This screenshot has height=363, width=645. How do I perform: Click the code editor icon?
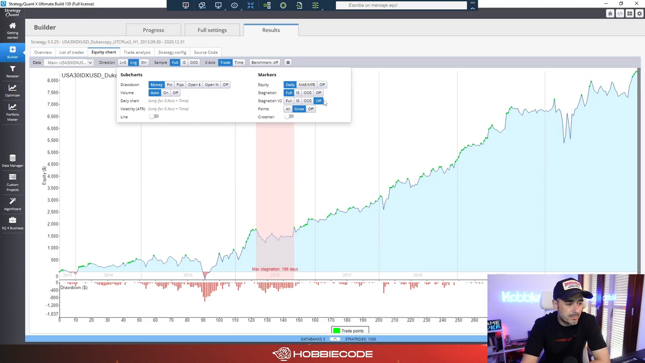(x=620, y=13)
